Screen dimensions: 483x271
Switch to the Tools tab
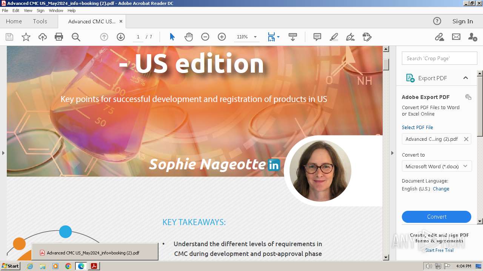[40, 21]
